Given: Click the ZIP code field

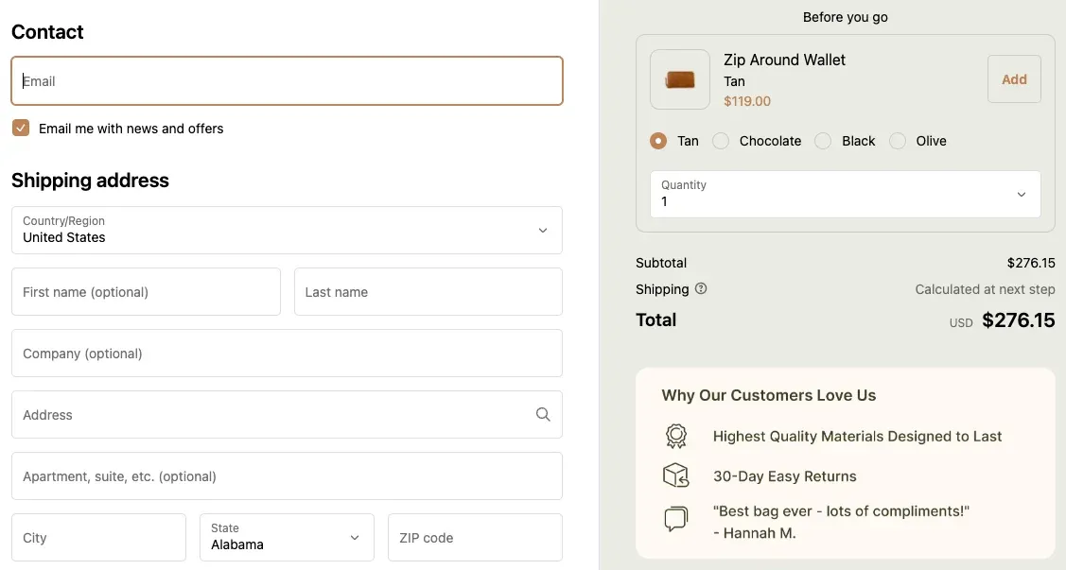Looking at the screenshot, I should point(475,538).
